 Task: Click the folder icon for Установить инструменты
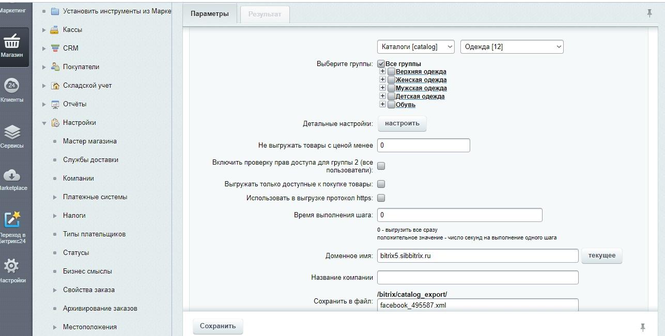[x=55, y=11]
